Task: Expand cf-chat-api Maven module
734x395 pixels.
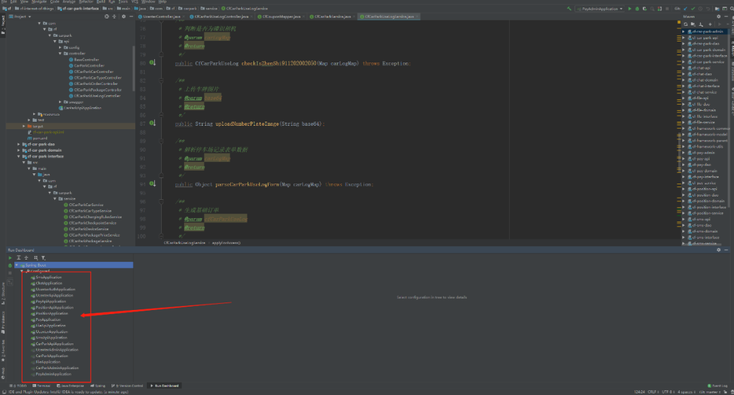Action: 684,68
